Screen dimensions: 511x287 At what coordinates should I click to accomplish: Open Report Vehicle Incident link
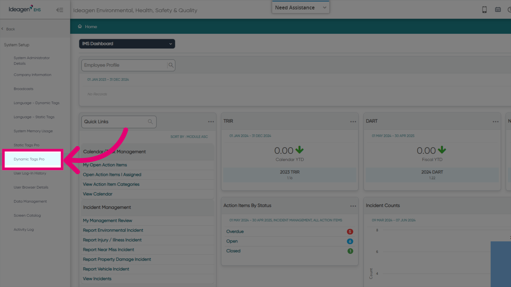tap(106, 269)
